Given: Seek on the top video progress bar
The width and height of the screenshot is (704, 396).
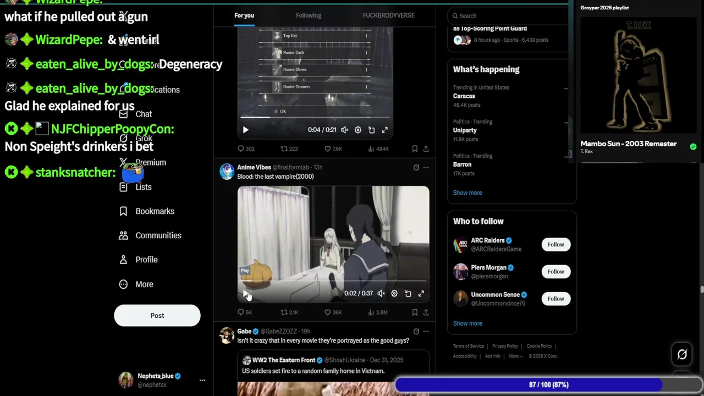Looking at the screenshot, I should pos(315,117).
